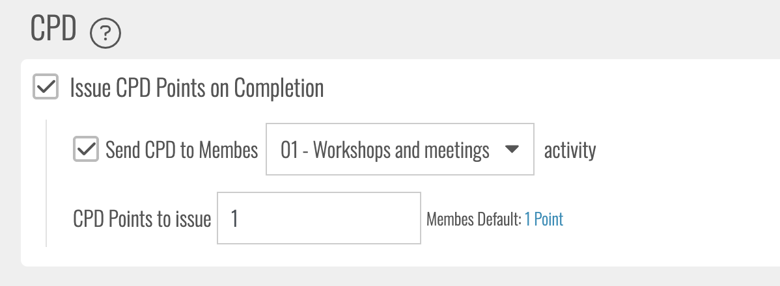The height and width of the screenshot is (286, 780).
Task: Select the 'Workshops and meetings' text in combo box
Action: click(x=401, y=151)
